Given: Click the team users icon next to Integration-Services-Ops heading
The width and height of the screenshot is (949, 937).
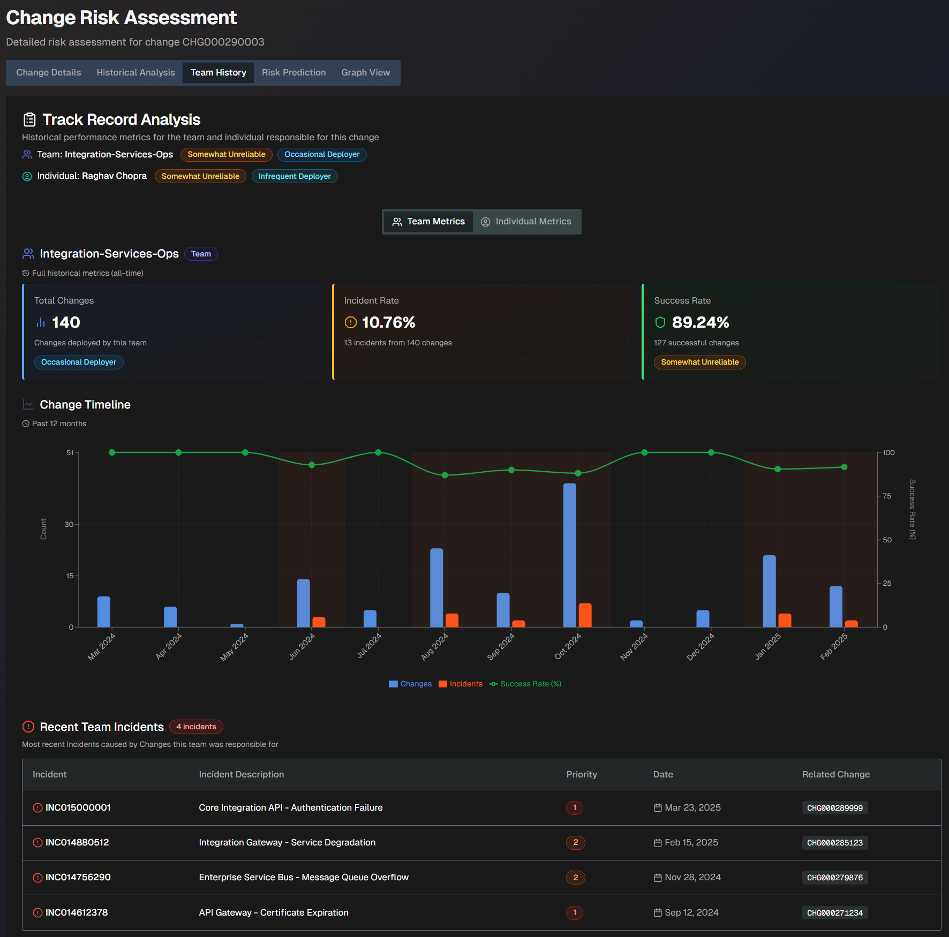Looking at the screenshot, I should [28, 254].
